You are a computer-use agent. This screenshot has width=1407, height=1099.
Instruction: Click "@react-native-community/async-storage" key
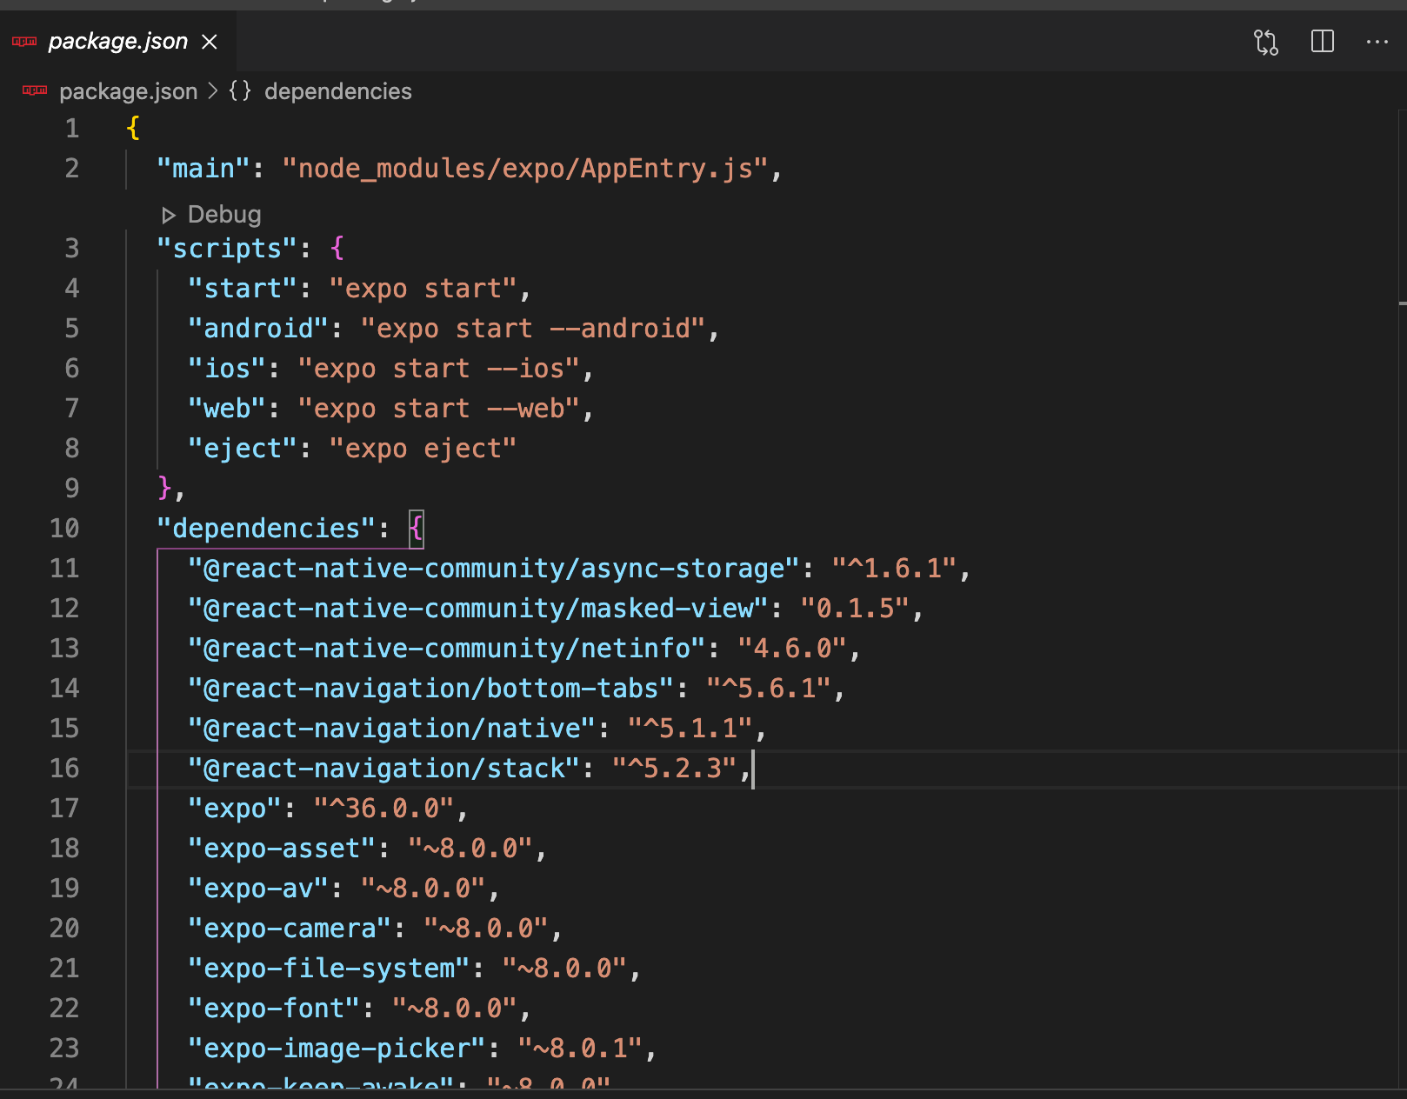tap(494, 568)
